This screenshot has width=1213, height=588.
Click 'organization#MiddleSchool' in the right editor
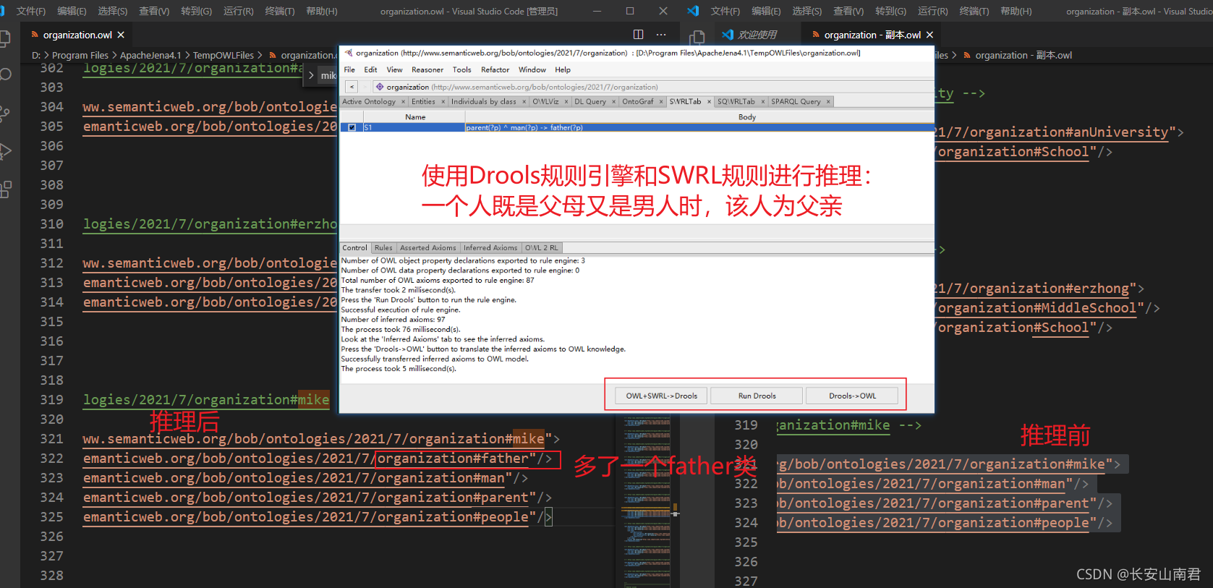point(1037,308)
